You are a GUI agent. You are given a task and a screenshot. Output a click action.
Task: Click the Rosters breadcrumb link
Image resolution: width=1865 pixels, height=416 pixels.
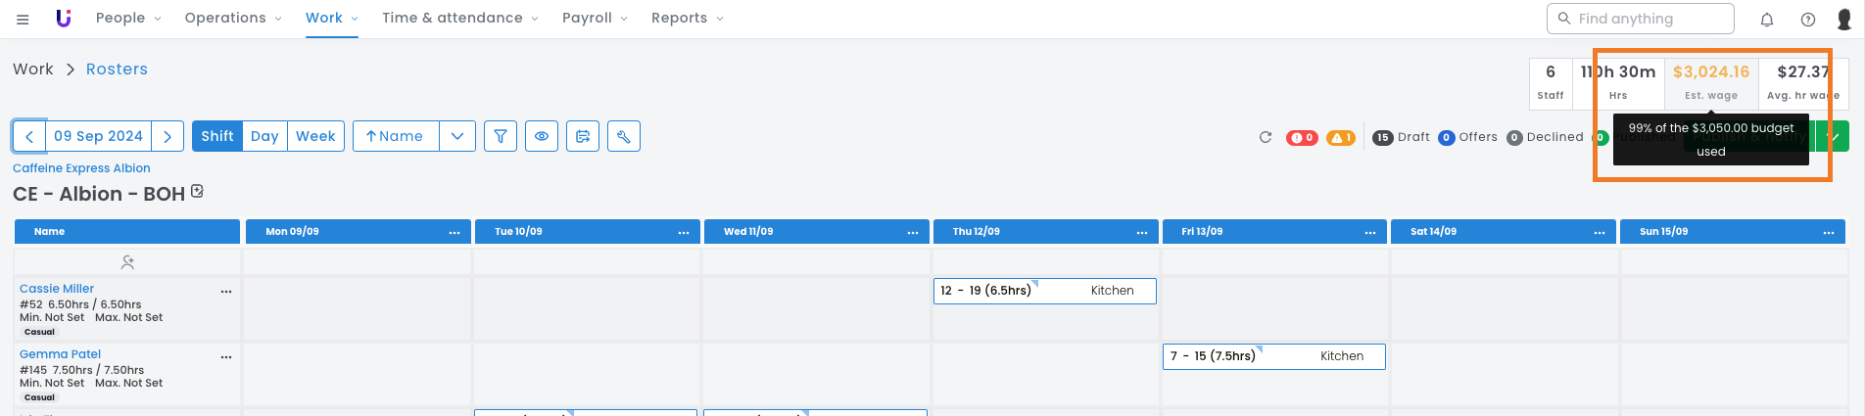pos(117,69)
